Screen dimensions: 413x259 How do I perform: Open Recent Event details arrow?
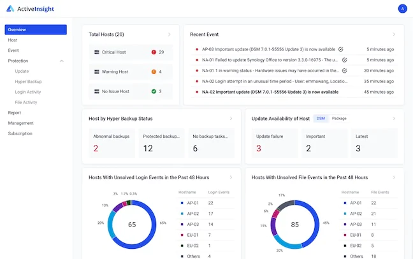pyautogui.click(x=394, y=34)
